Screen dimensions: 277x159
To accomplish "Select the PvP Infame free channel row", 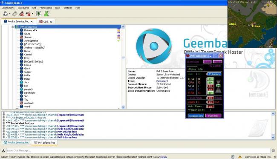I will [x=68, y=27].
